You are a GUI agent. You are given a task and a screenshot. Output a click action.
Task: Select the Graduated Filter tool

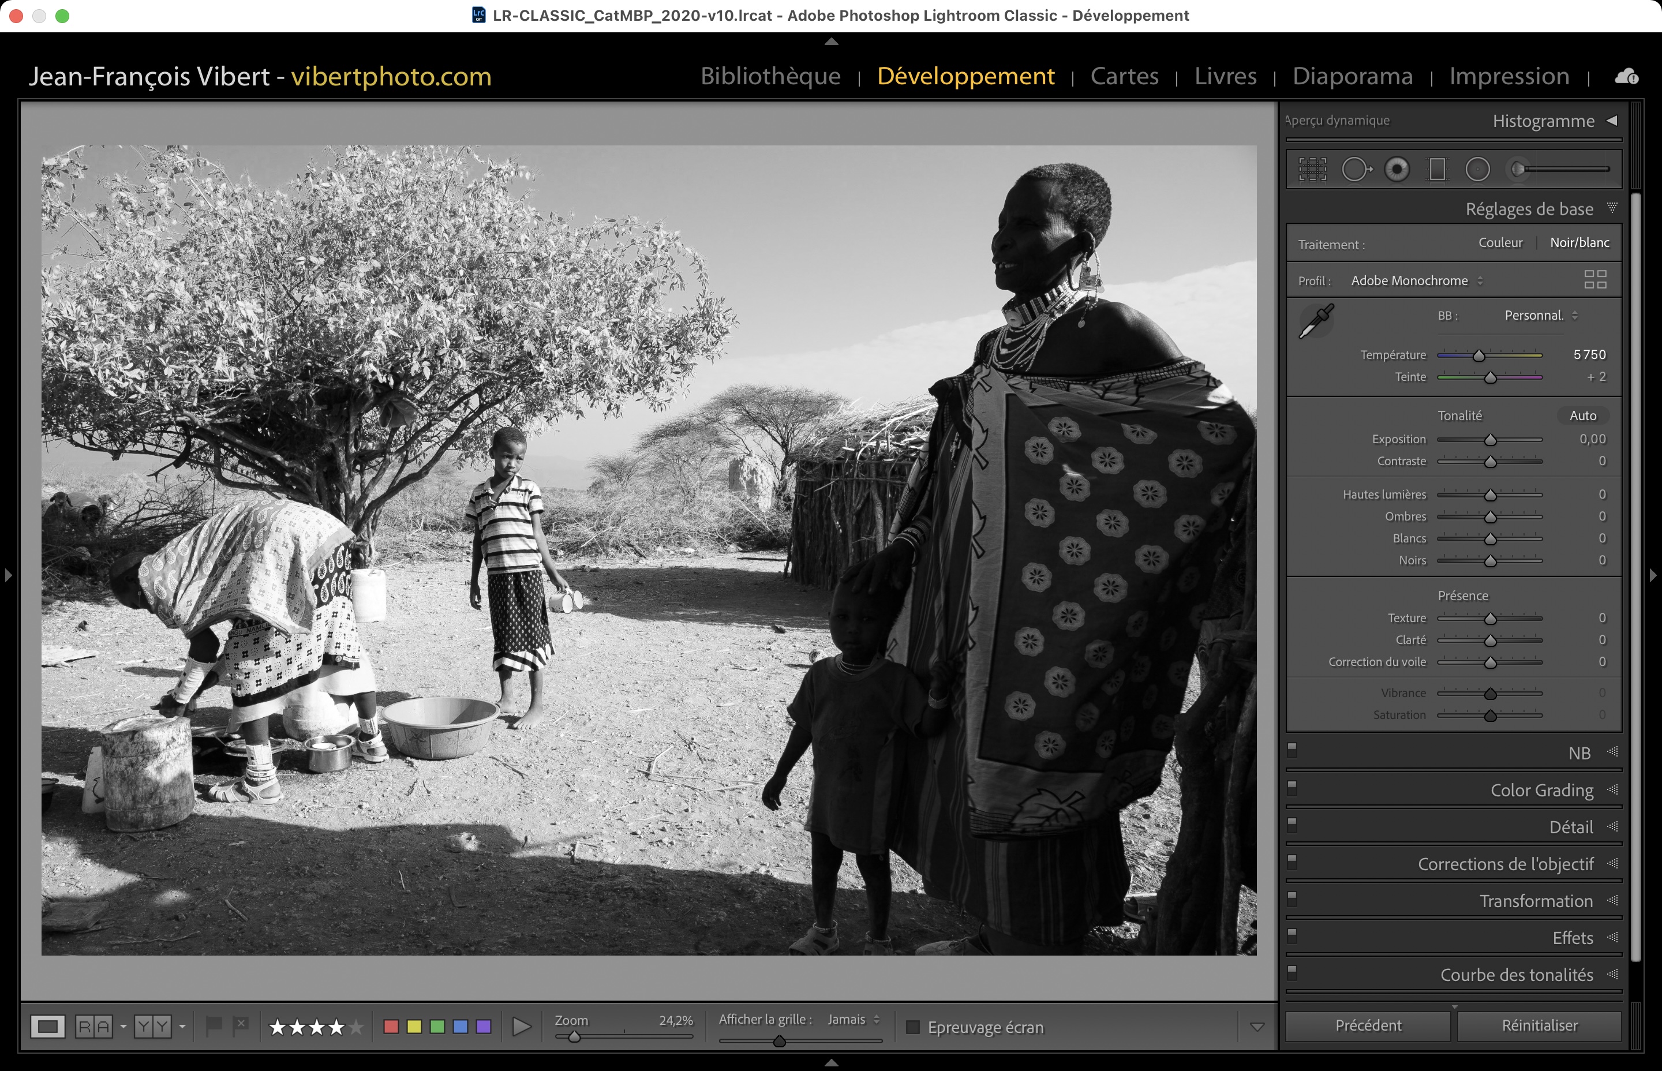click(x=1437, y=169)
